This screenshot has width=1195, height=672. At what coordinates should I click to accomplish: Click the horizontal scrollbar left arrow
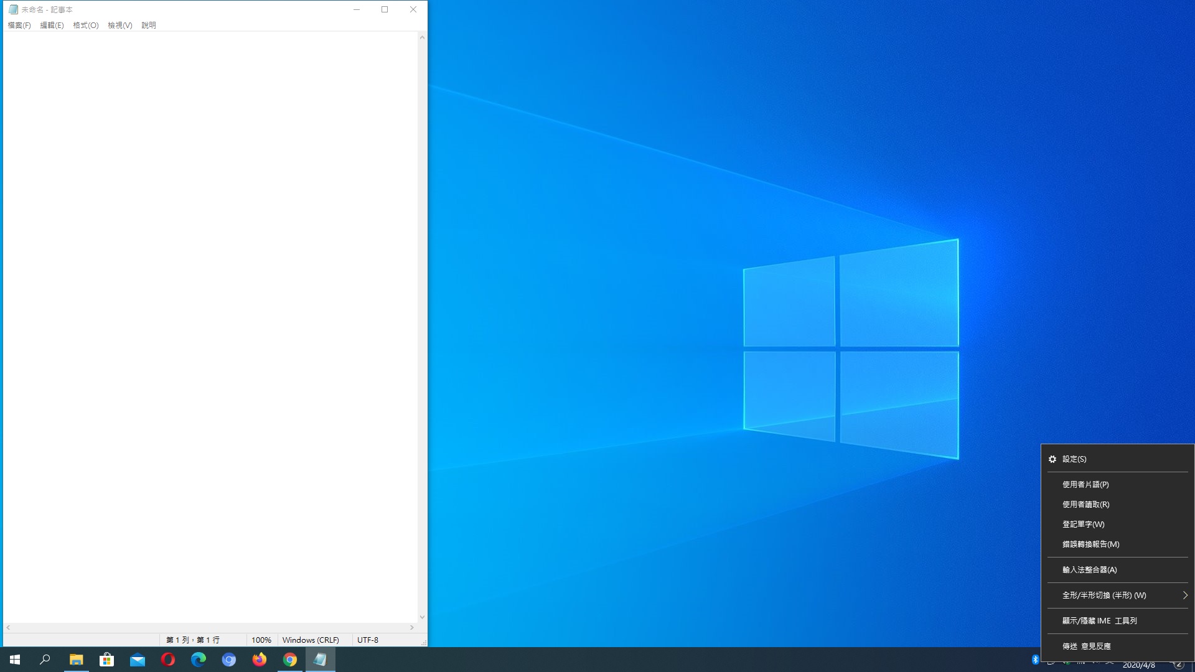pyautogui.click(x=8, y=628)
